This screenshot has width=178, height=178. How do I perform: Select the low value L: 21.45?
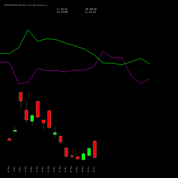[x=91, y=12]
